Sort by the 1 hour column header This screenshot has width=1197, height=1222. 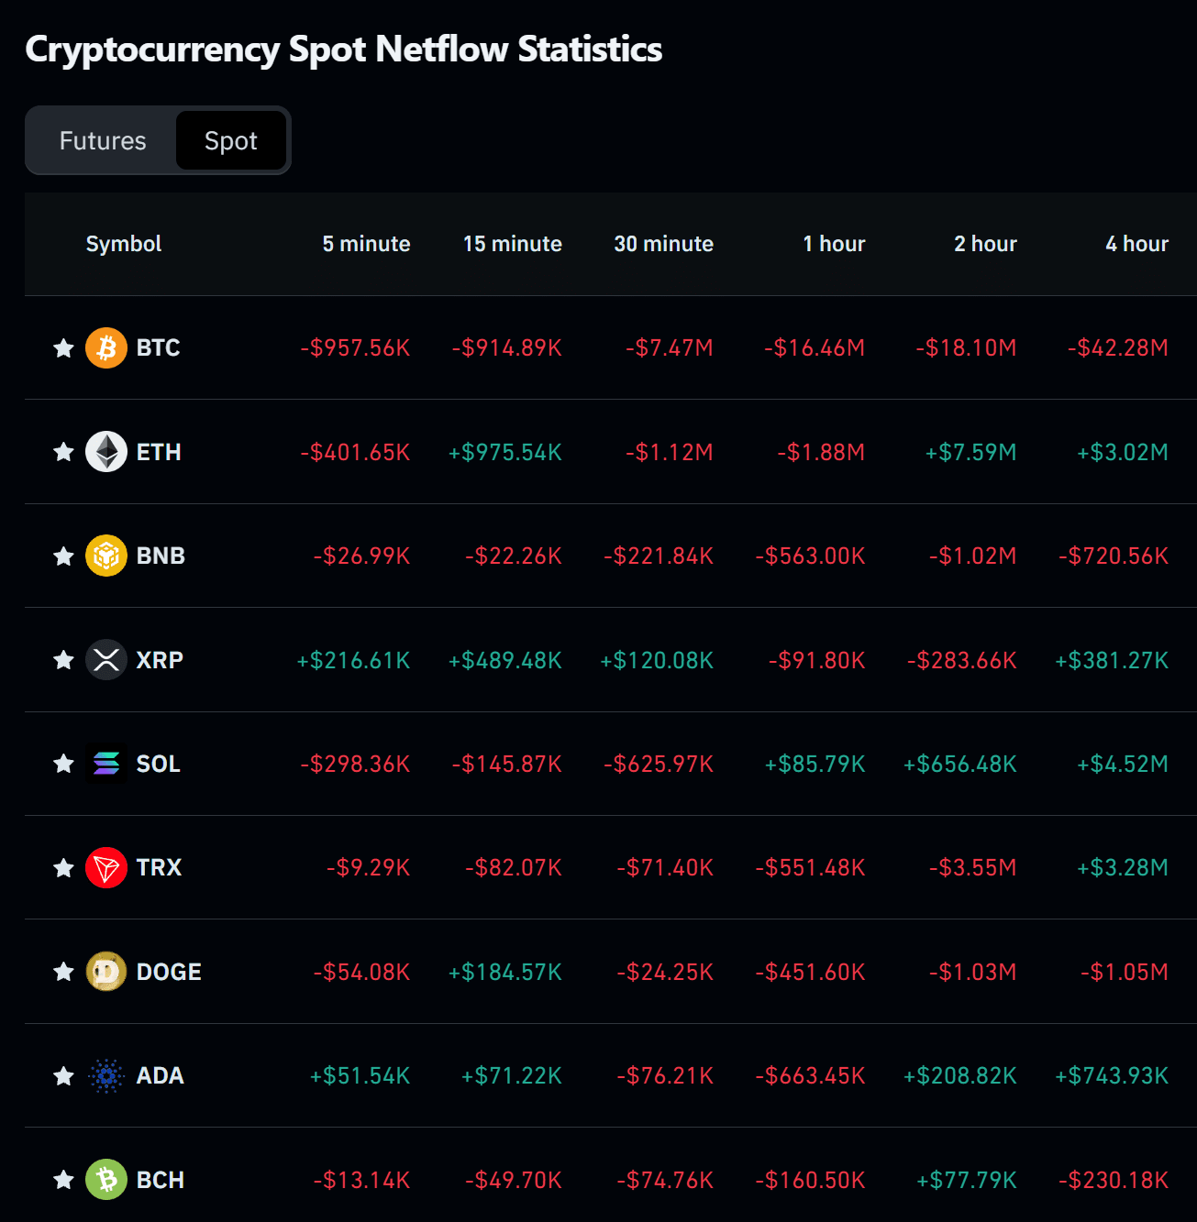[834, 244]
